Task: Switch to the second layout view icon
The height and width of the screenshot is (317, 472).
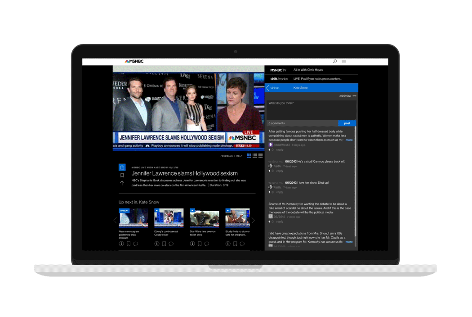Action: click(255, 156)
